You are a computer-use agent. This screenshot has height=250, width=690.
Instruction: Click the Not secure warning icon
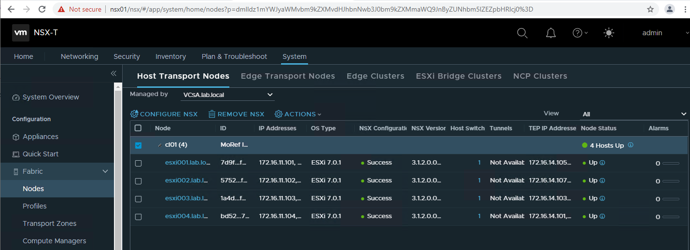pos(61,9)
